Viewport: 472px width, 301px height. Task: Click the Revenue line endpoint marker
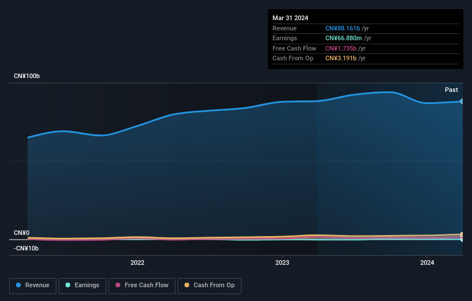click(462, 101)
